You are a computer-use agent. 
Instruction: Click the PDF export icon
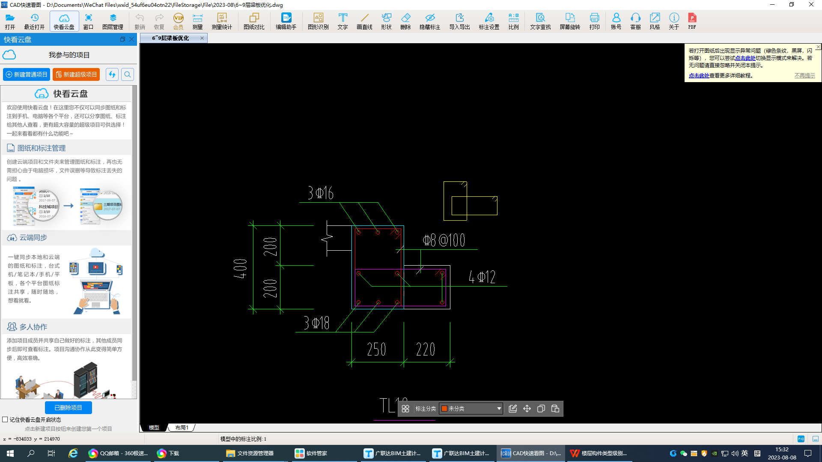click(x=692, y=21)
